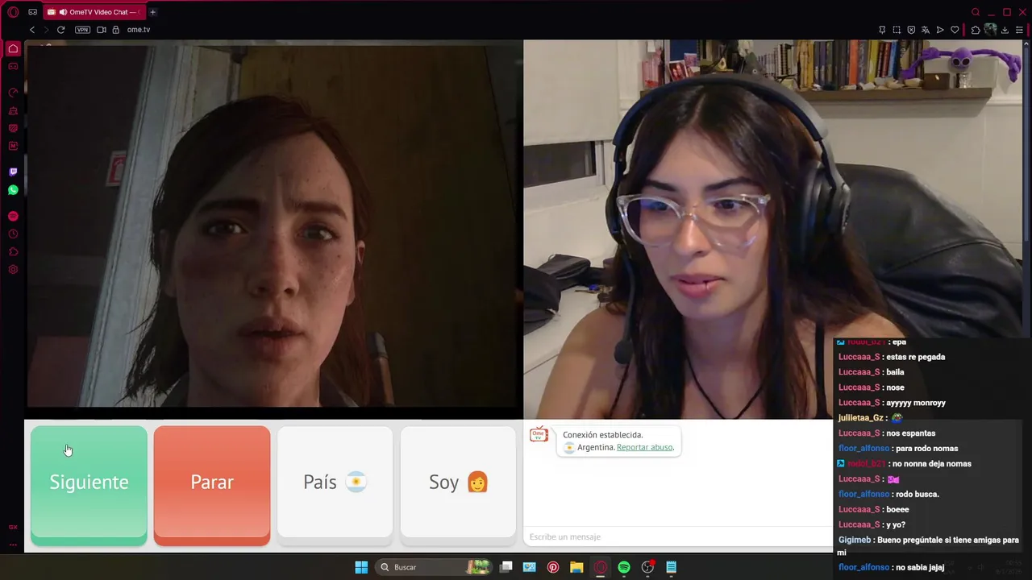Open the extensions cube icon
The height and width of the screenshot is (580, 1032).
pyautogui.click(x=976, y=30)
